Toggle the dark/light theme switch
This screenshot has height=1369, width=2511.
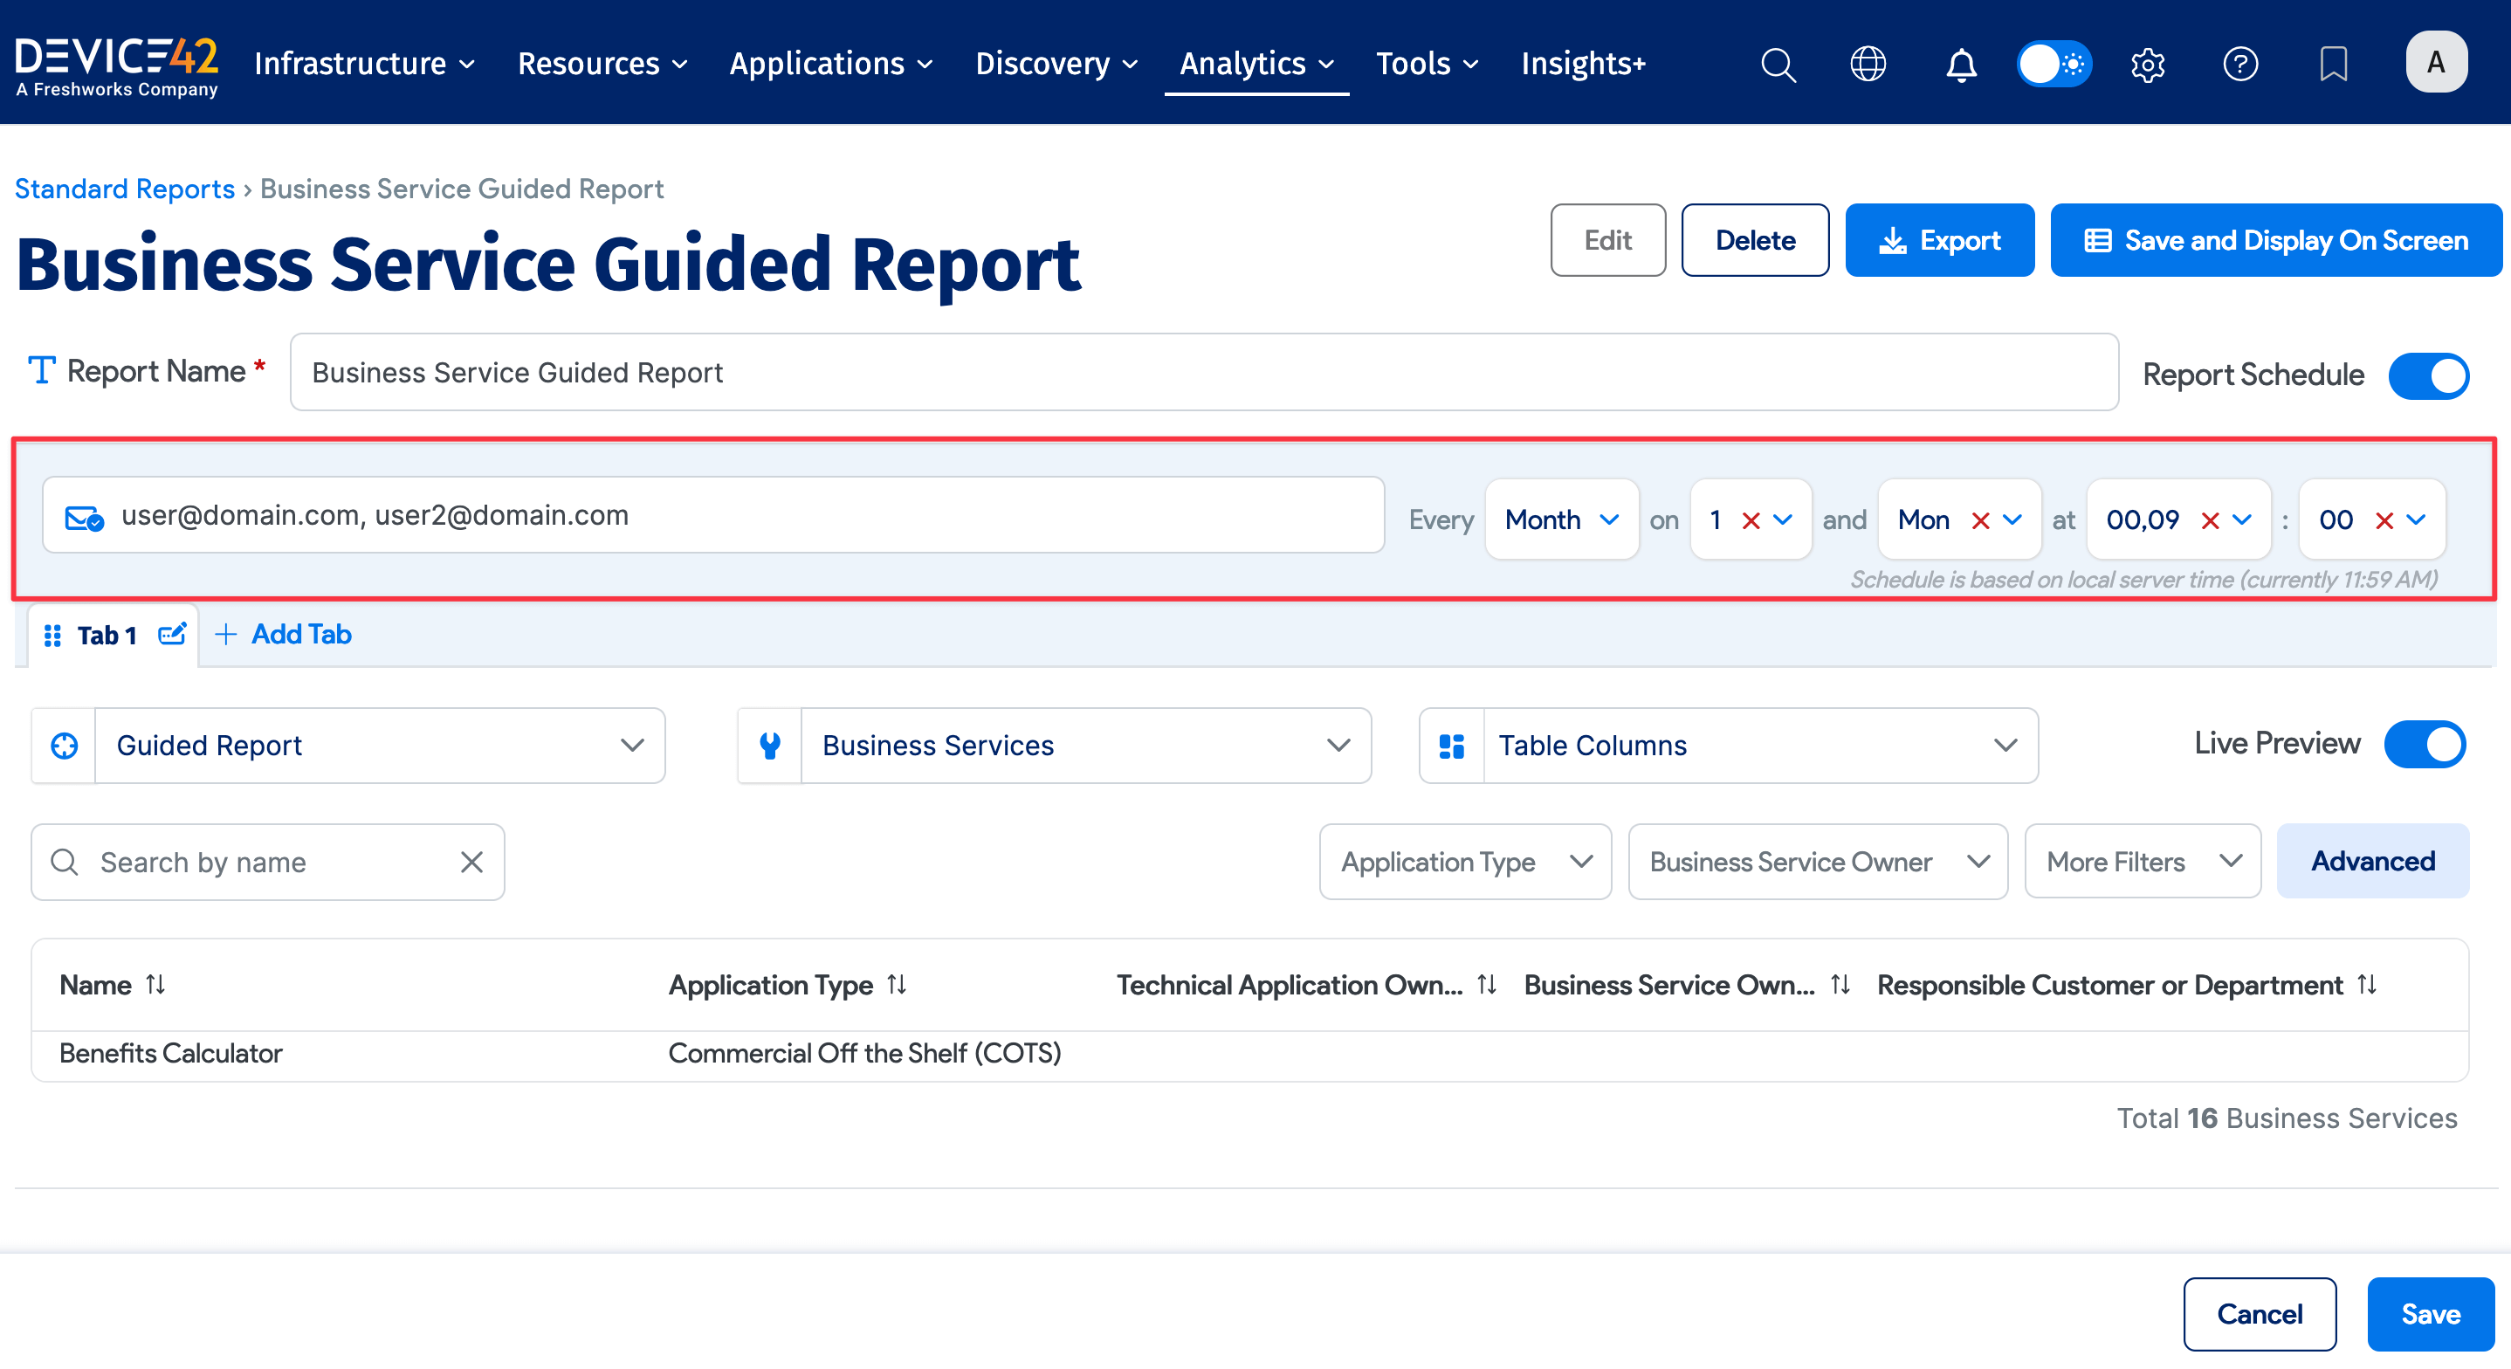click(x=2054, y=65)
